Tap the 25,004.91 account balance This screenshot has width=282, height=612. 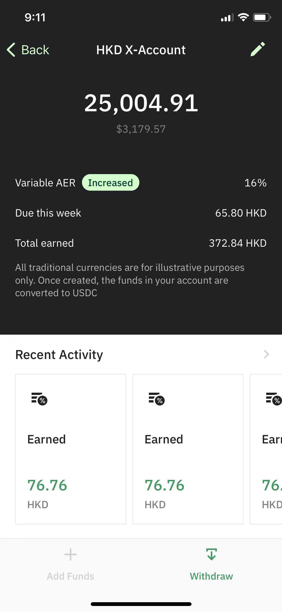[x=141, y=103]
